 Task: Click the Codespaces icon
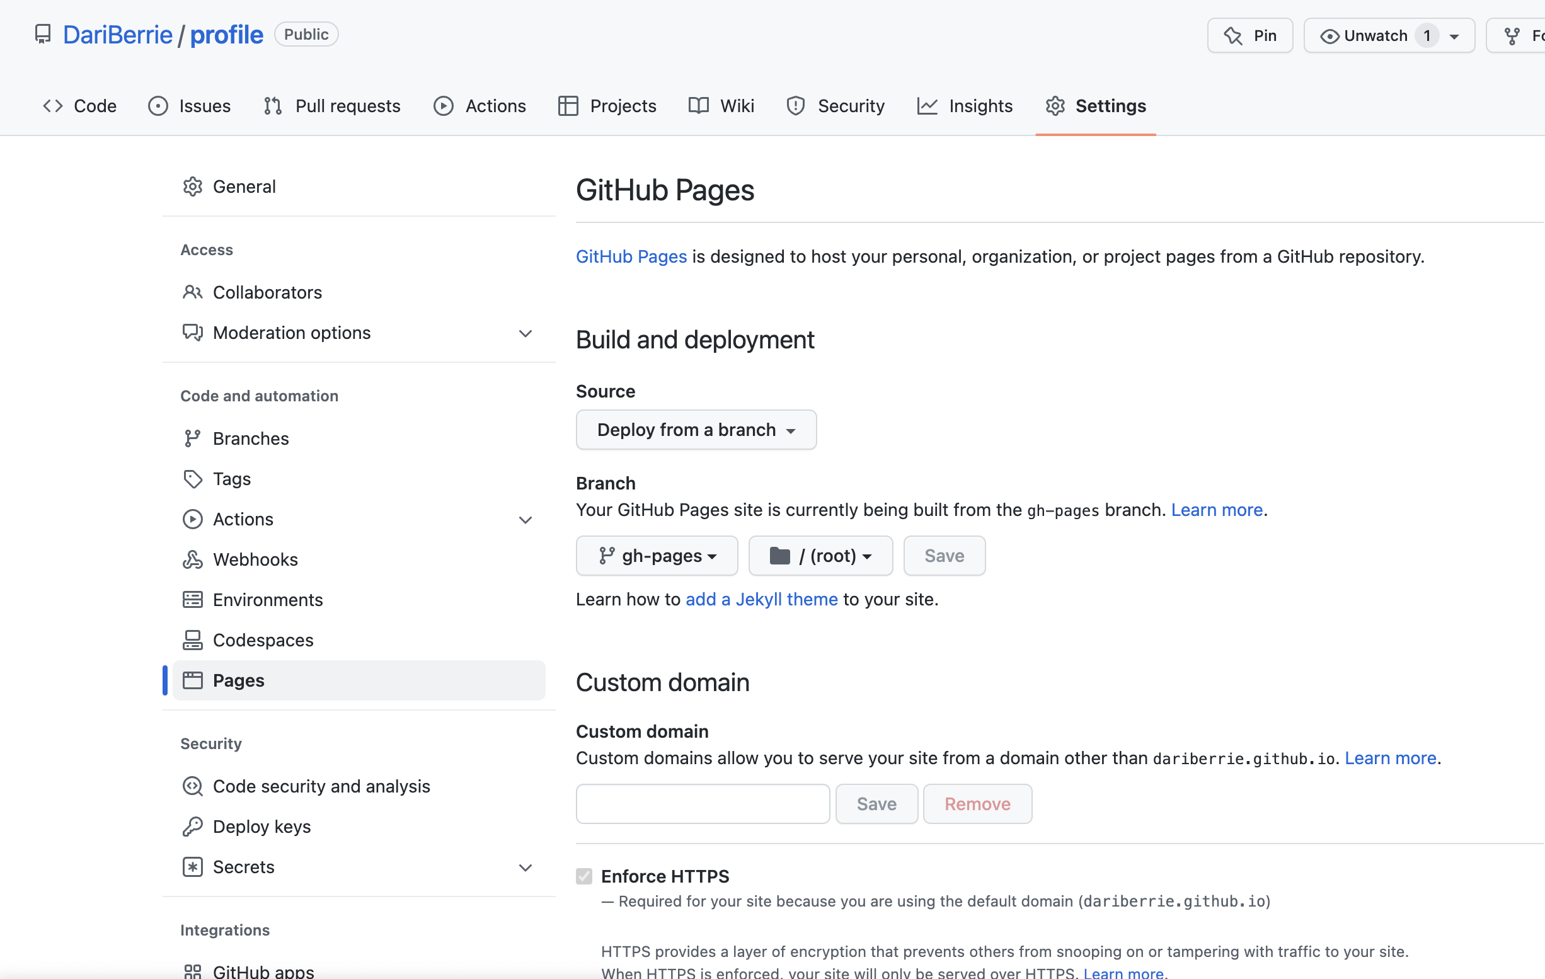(x=192, y=640)
